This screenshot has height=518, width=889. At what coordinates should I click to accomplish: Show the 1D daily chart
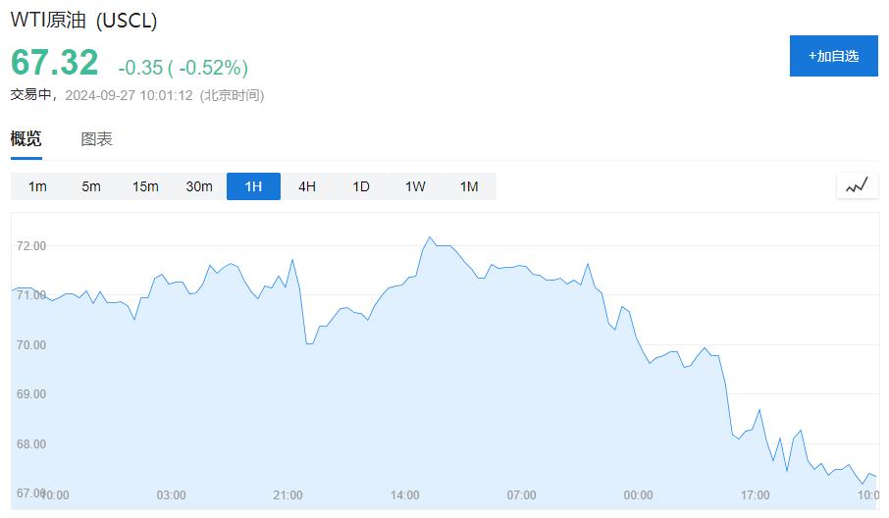(361, 186)
